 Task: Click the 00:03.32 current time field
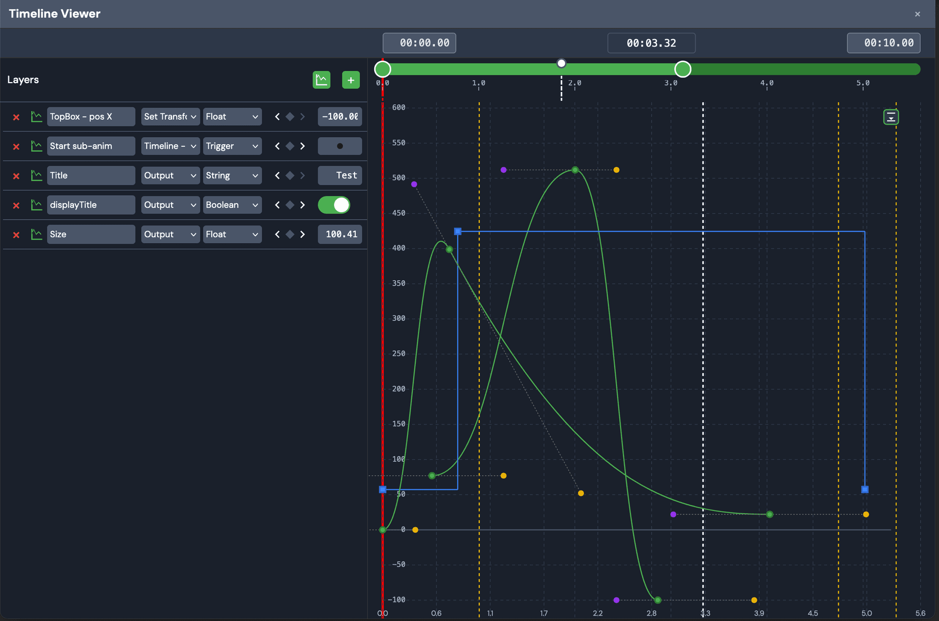coord(651,43)
